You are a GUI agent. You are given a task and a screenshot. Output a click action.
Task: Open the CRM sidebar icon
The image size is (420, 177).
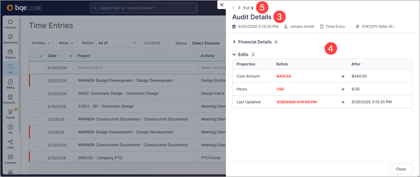click(x=10, y=144)
